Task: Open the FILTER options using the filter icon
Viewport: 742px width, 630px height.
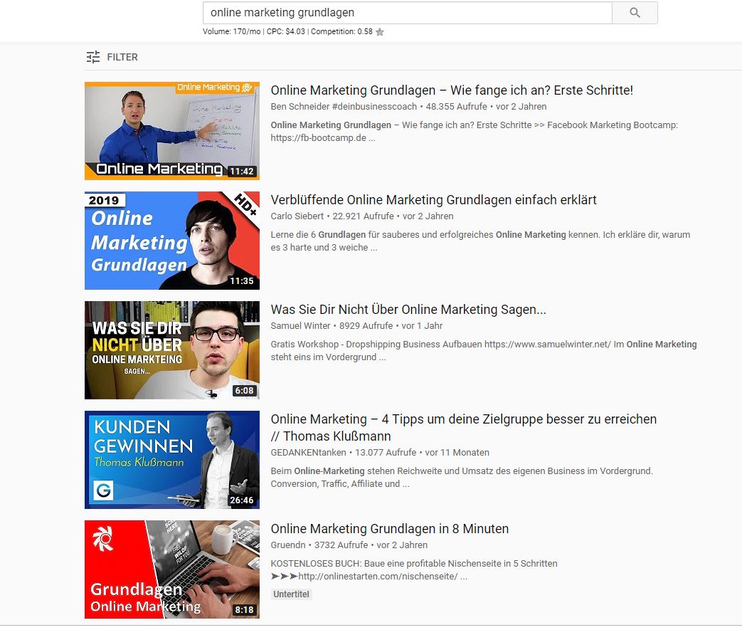Action: click(x=92, y=56)
